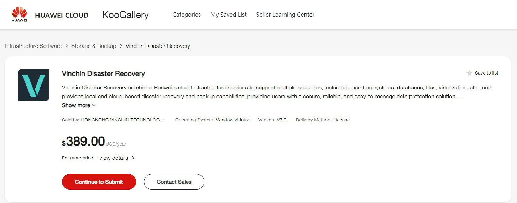Click the Sold by label
The width and height of the screenshot is (517, 203).
point(70,120)
